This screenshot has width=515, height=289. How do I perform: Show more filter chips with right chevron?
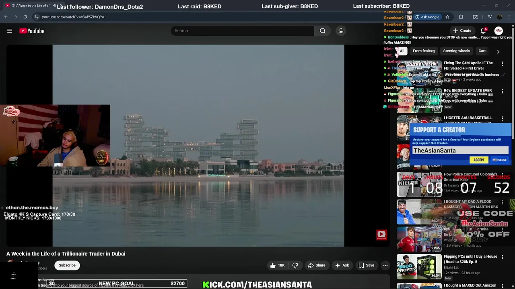(x=498, y=51)
